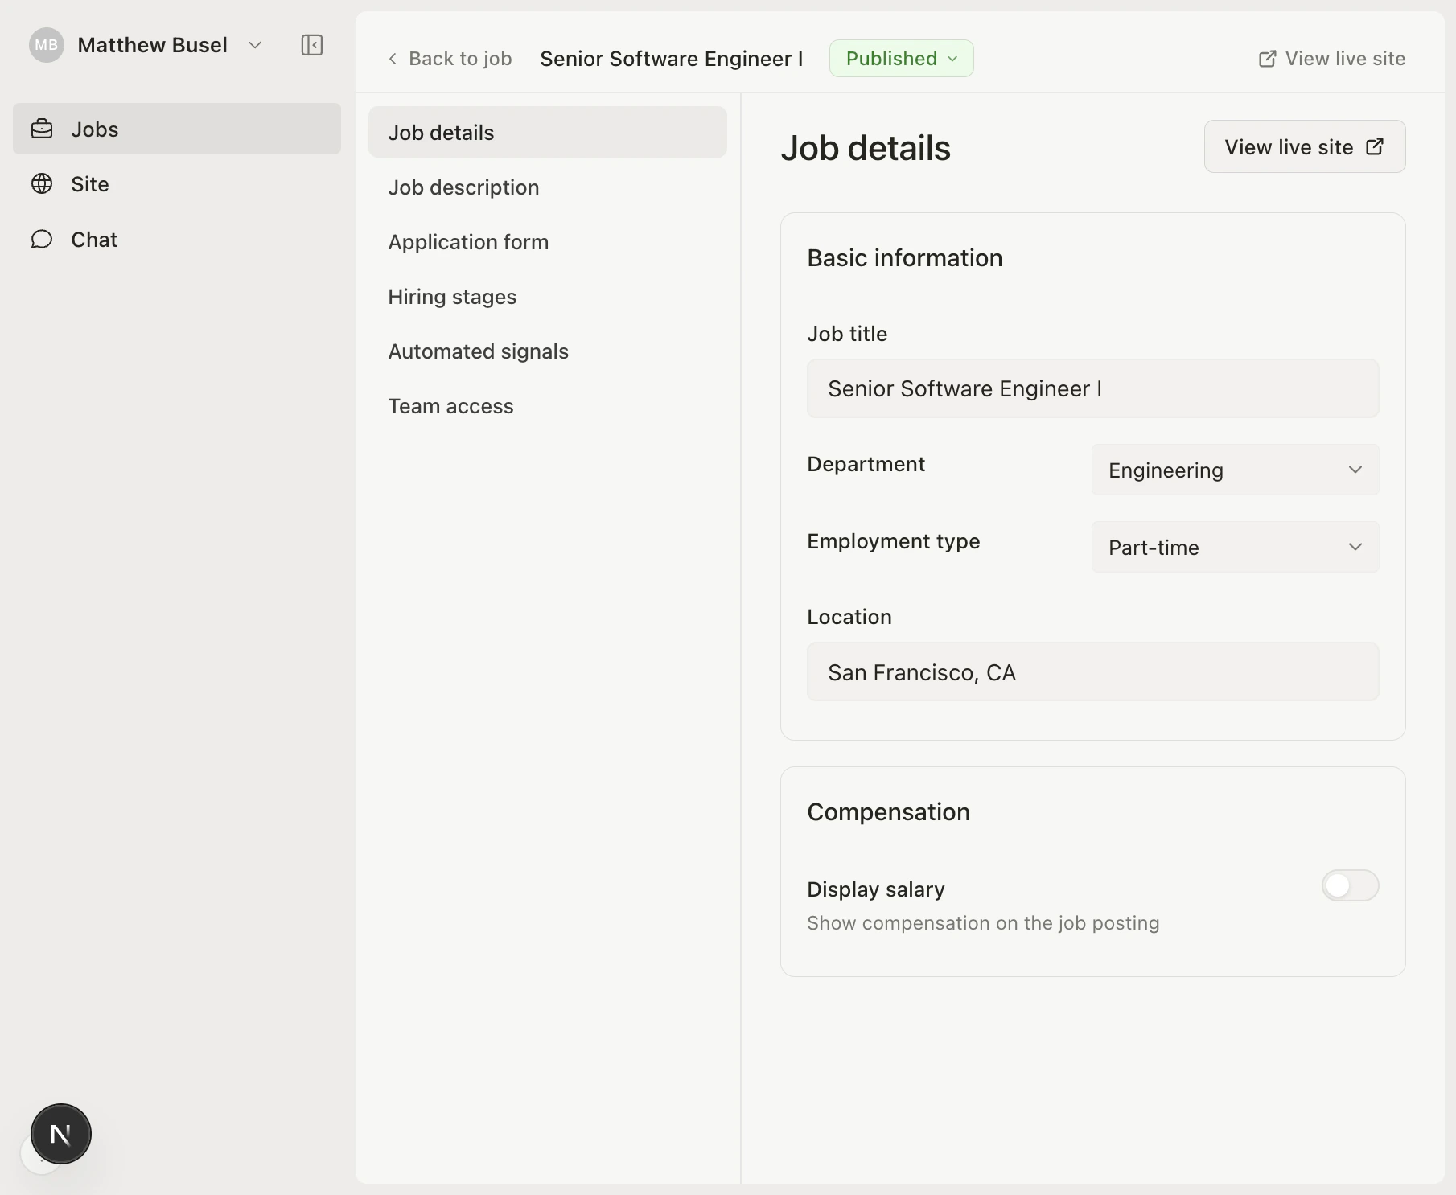
Task: Navigate using the Back to job link
Action: pyautogui.click(x=460, y=58)
